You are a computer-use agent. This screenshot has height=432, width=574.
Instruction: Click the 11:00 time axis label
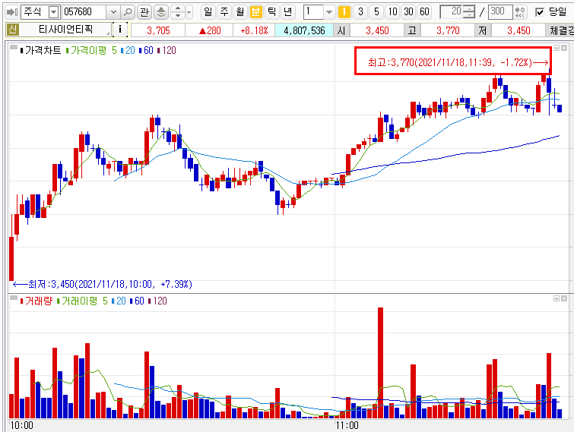coord(347,425)
